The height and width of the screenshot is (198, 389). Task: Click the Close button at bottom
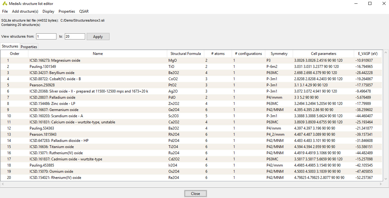tap(195, 194)
